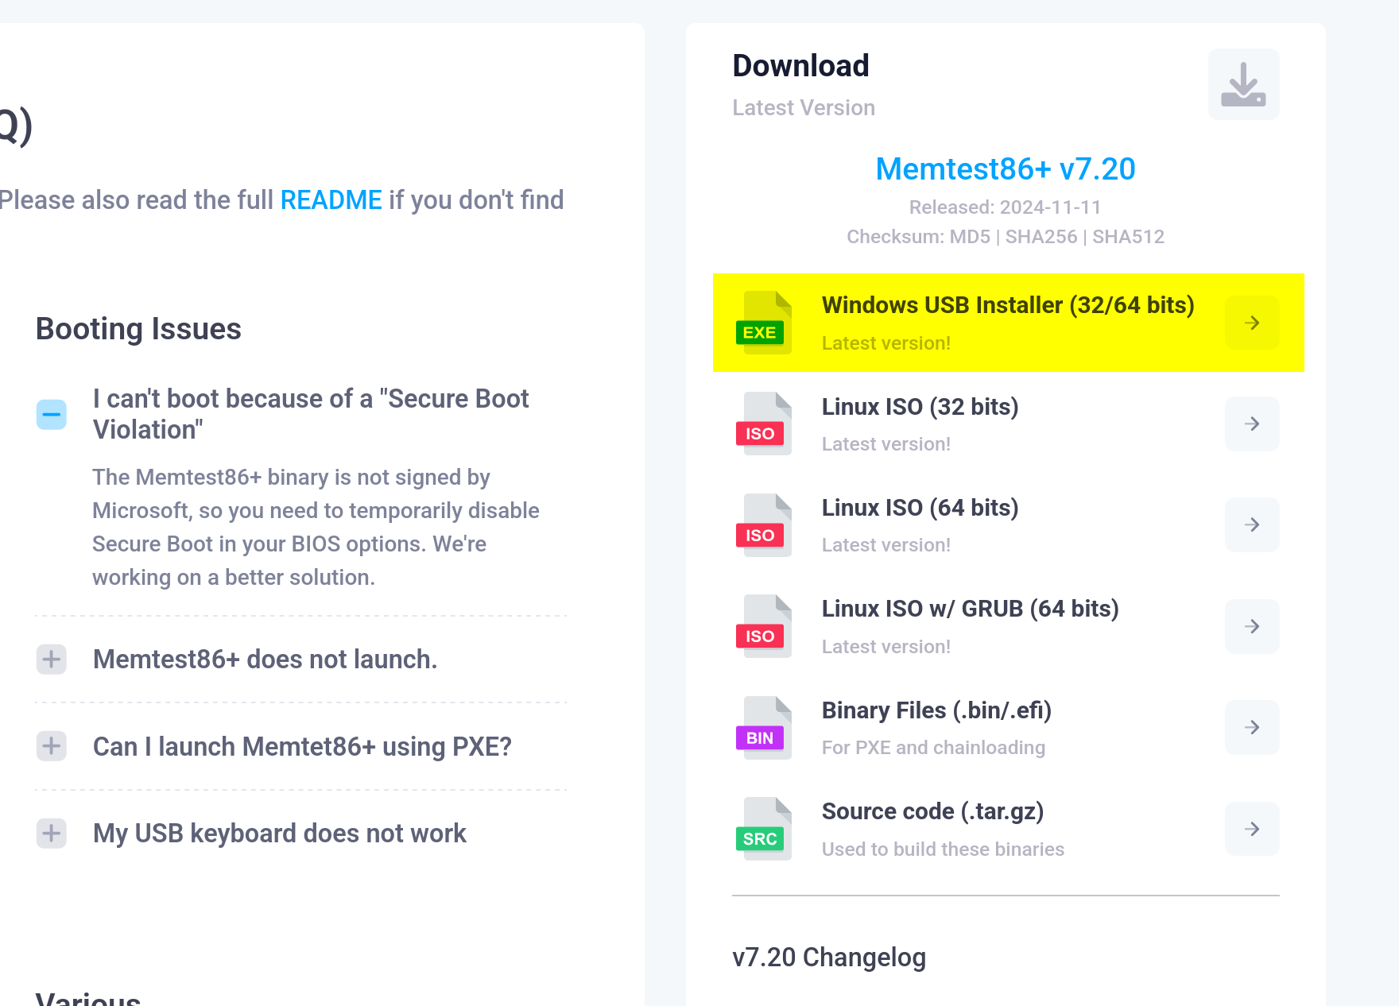Image resolution: width=1399 pixels, height=1006 pixels.
Task: Click the SHA512 checksum link
Action: [x=1128, y=237]
